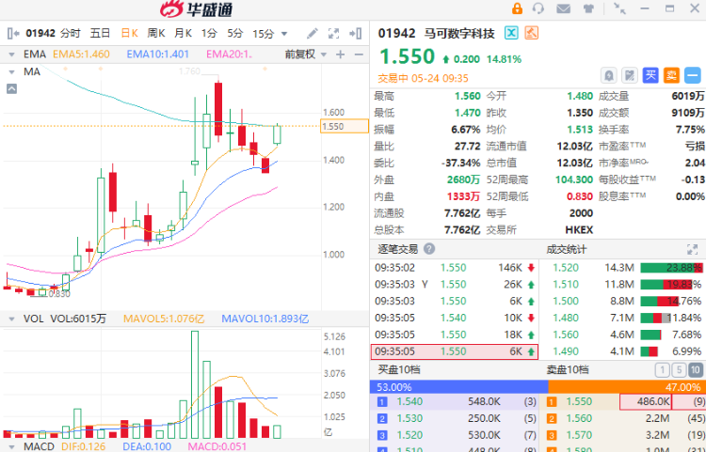
Task: Click the tallest green volume bar
Action: [x=195, y=384]
